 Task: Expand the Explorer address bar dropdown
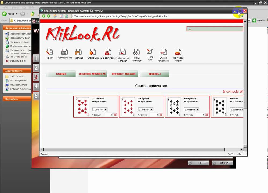pyautogui.click(x=249, y=20)
